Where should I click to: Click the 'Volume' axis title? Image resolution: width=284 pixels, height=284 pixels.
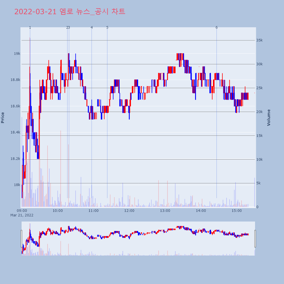point(269,118)
